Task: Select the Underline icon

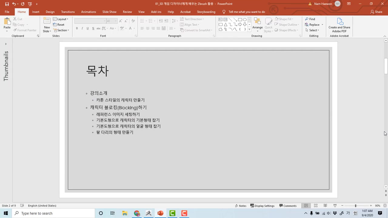Action: [87, 28]
